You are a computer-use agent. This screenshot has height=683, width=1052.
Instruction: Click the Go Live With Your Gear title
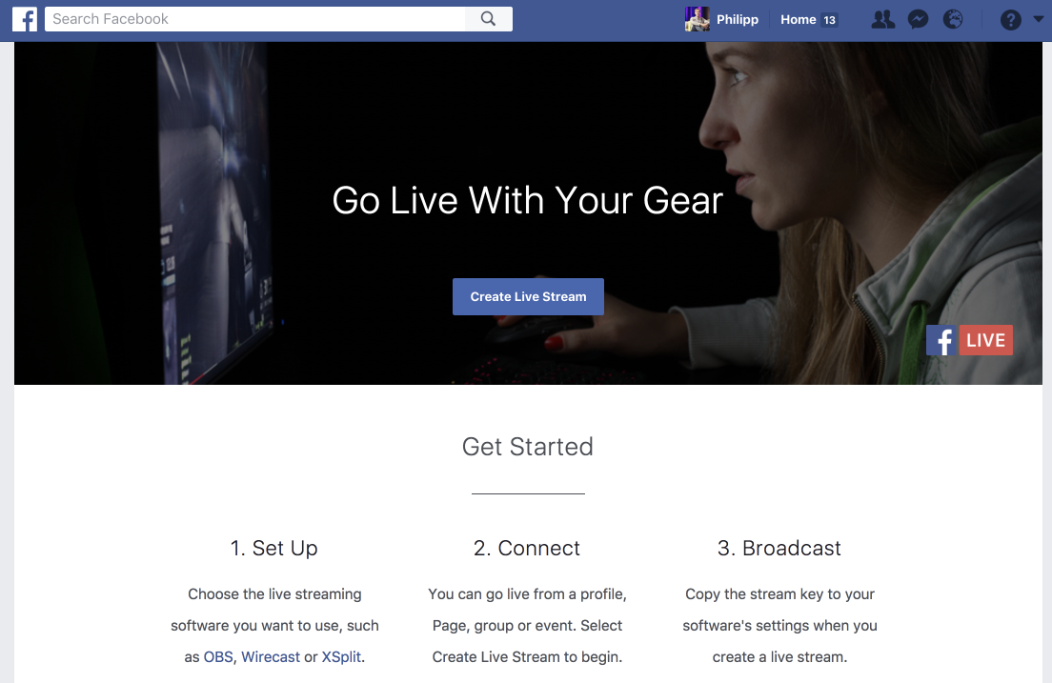527,200
